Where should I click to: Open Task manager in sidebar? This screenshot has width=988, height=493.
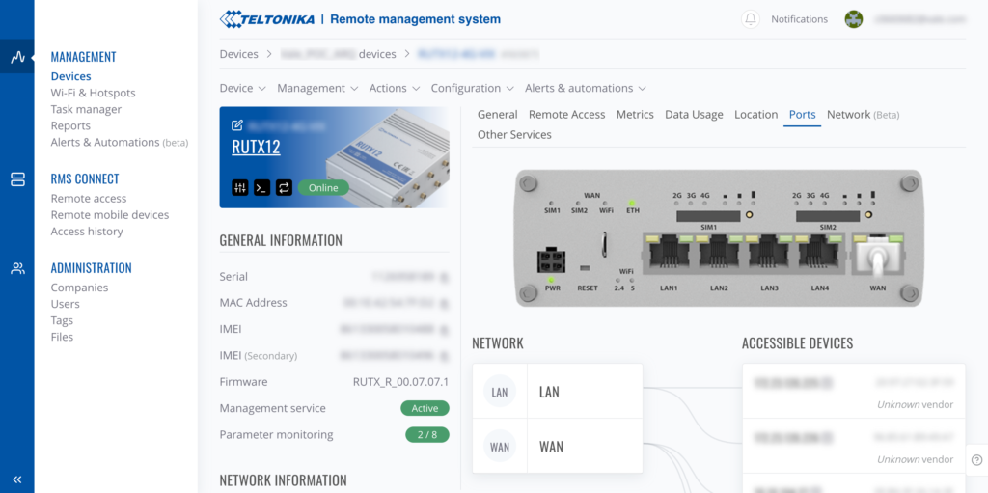coord(86,109)
